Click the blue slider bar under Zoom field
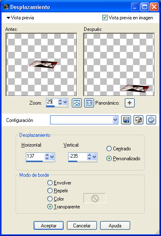This screenshot has width=161, height=236. coord(51,106)
